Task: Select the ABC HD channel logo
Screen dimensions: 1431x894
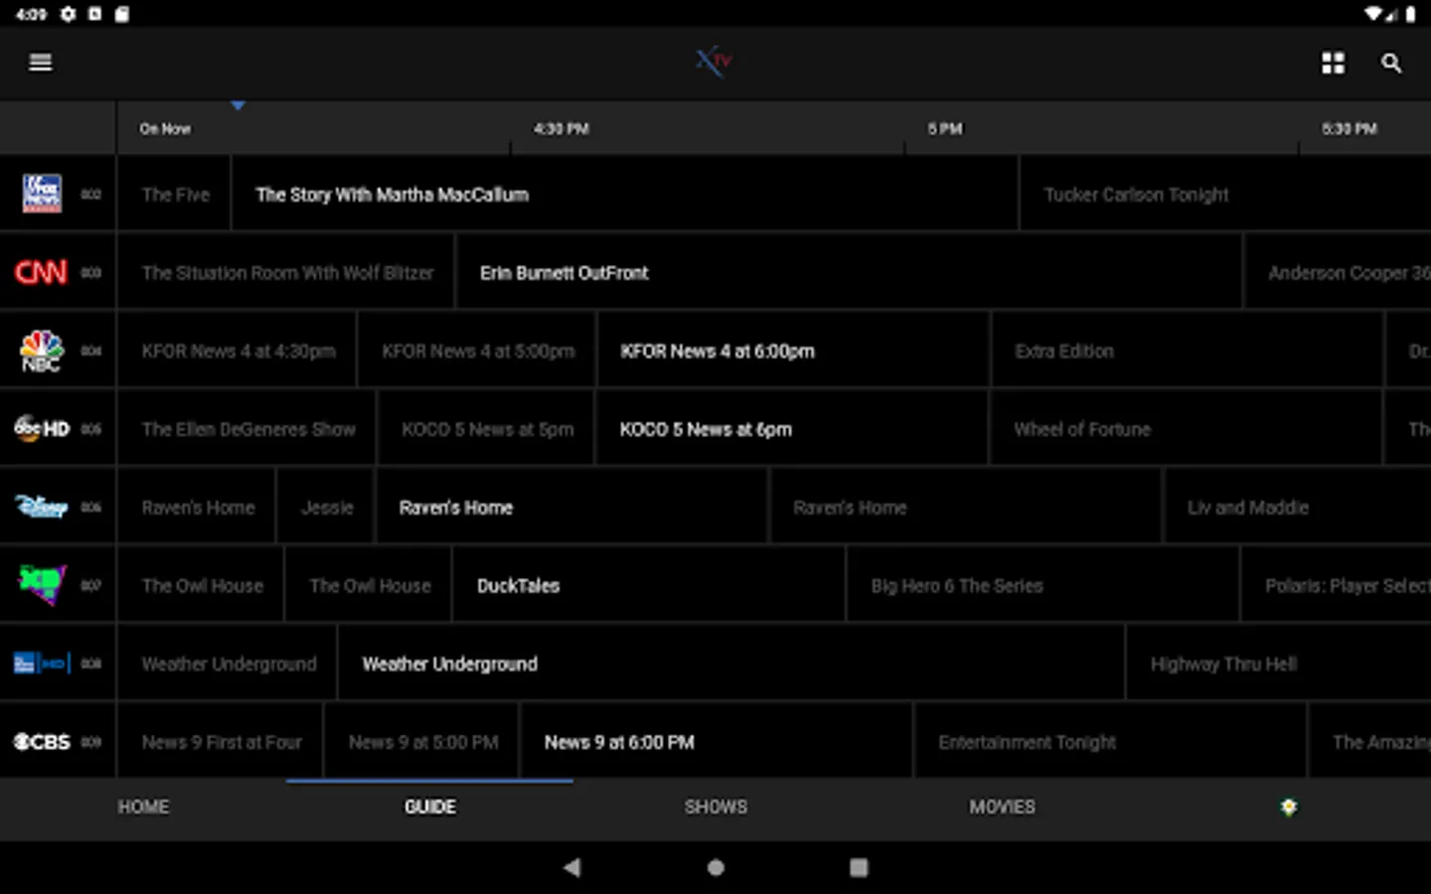Action: (42, 428)
